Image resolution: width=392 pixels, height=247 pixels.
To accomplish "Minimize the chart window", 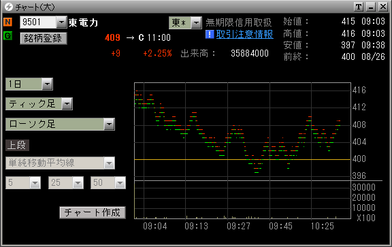I will 371,7.
